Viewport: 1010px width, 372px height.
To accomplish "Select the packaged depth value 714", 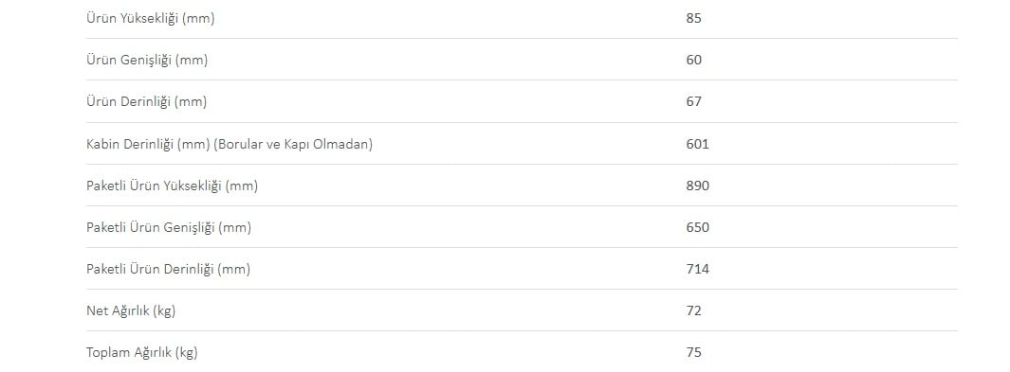I will (x=698, y=269).
